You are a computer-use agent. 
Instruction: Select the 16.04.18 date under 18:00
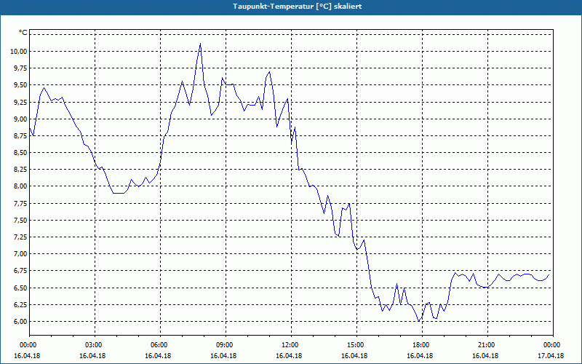click(x=420, y=356)
